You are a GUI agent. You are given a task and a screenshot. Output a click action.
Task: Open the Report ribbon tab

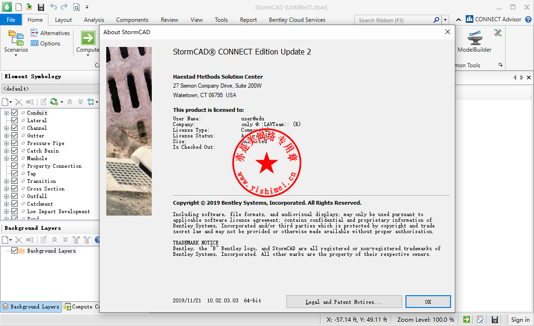249,20
